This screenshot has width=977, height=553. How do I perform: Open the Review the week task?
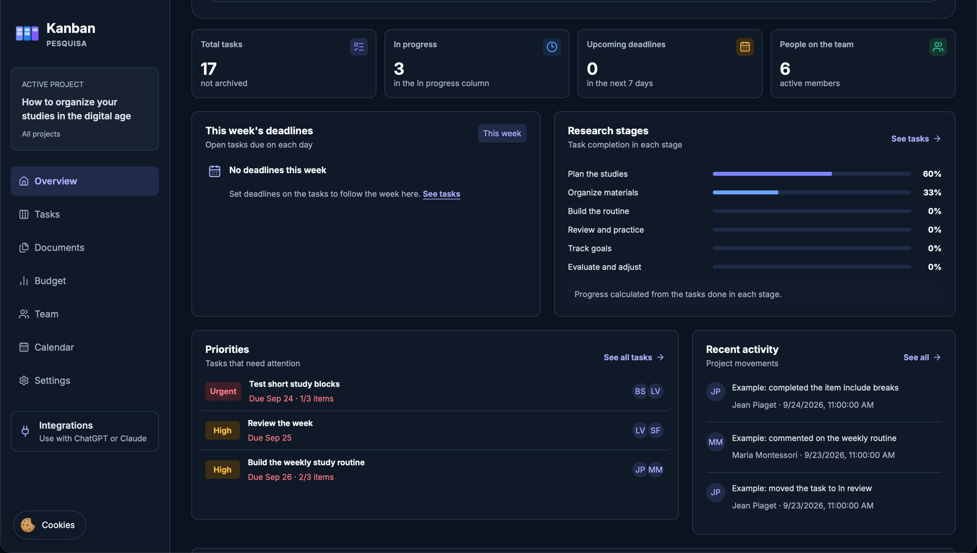(x=435, y=430)
